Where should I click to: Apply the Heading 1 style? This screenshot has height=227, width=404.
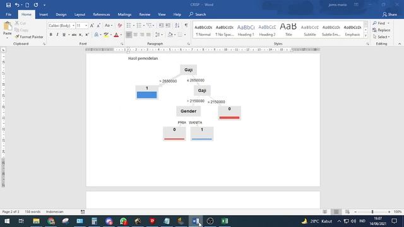tap(246, 30)
